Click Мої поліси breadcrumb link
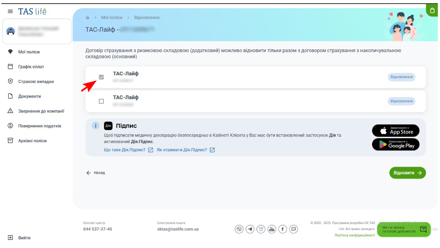 point(112,17)
